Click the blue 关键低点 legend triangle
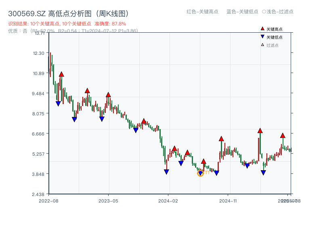The width and height of the screenshot is (323, 242). [262, 37]
